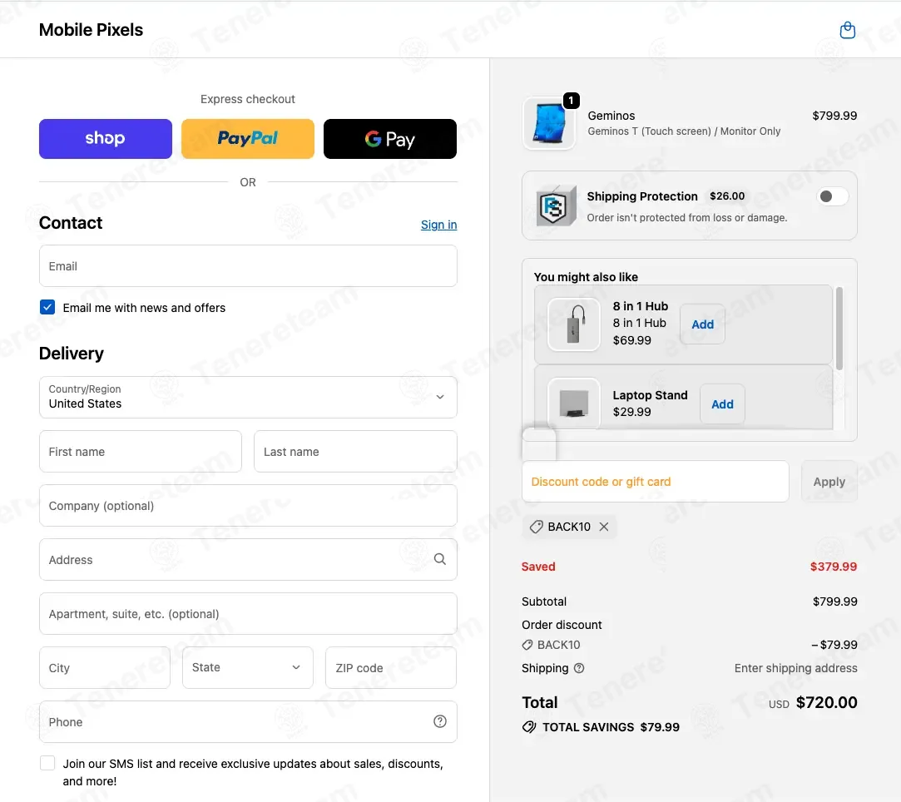Click the First name field
The image size is (901, 802).
point(141,452)
